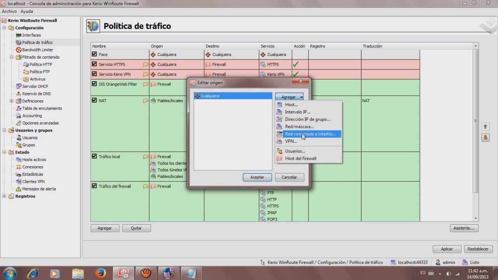Viewport: 498px width, 280px height.
Task: Collapse the Configuración tree node
Action: coord(4,28)
